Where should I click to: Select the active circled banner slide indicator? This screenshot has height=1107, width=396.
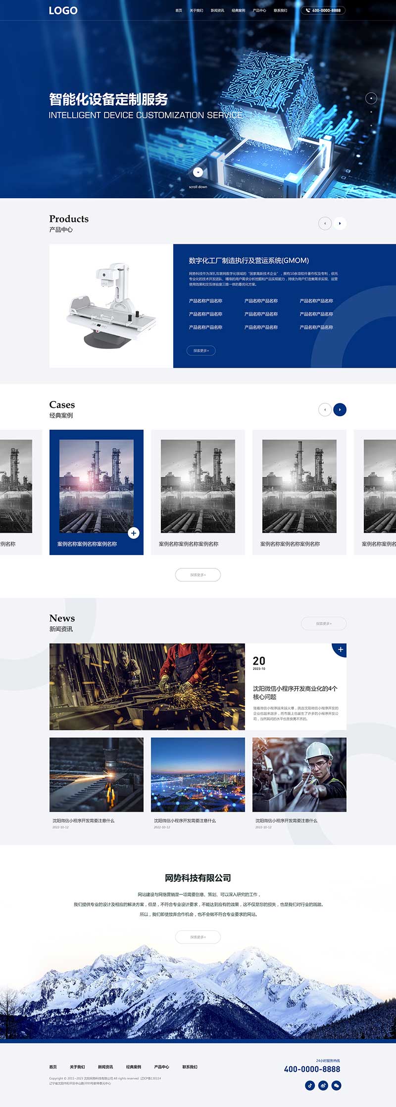(x=371, y=98)
